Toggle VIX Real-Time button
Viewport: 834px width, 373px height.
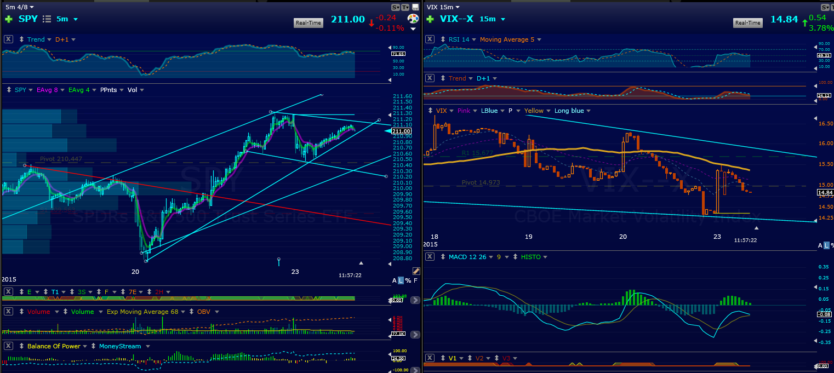coord(748,22)
